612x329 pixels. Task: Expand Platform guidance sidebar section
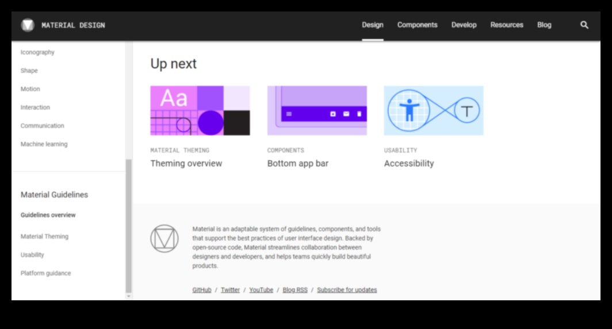tap(45, 273)
